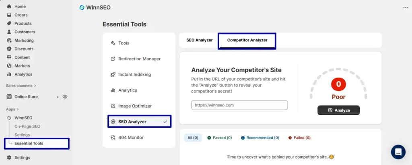Open the Redirection Manager tool
Screen dimensions: 412x165
tap(139, 59)
